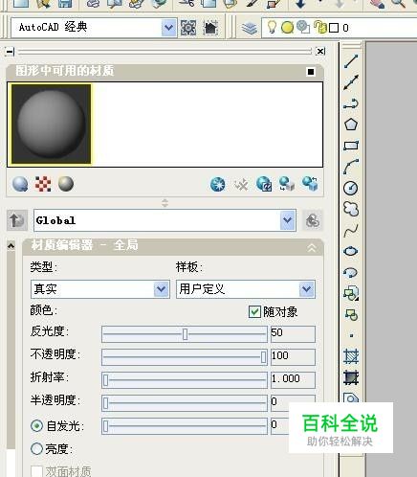Collapse the 材质编辑器 panel chevron
Screen dimensions: 417x477
point(312,247)
